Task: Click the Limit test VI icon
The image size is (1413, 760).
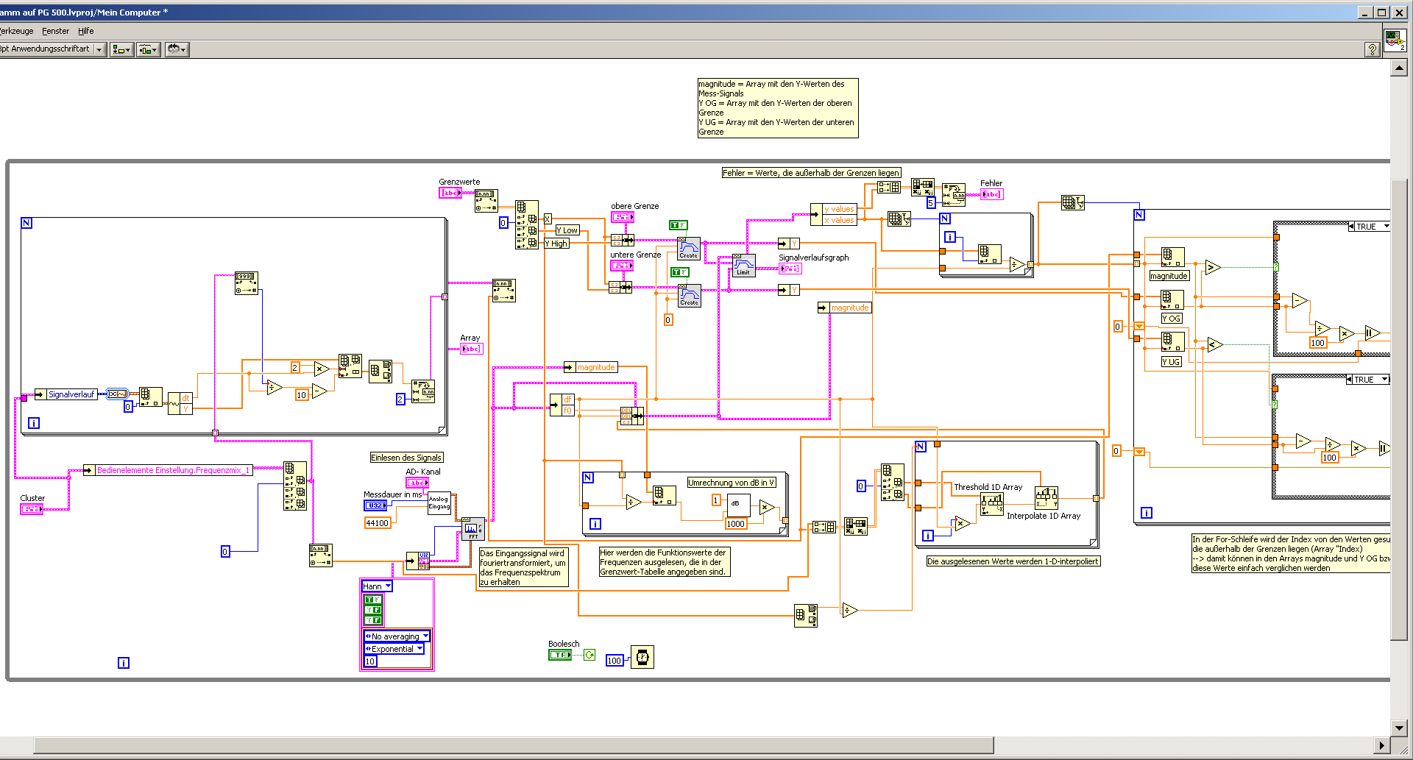Action: [x=743, y=265]
